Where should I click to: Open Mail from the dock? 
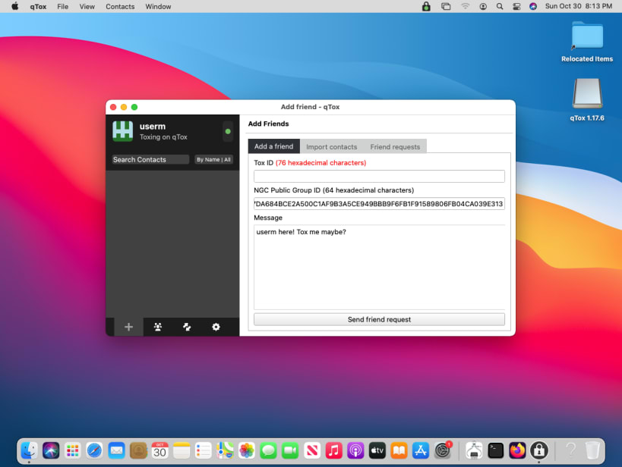[x=116, y=450]
